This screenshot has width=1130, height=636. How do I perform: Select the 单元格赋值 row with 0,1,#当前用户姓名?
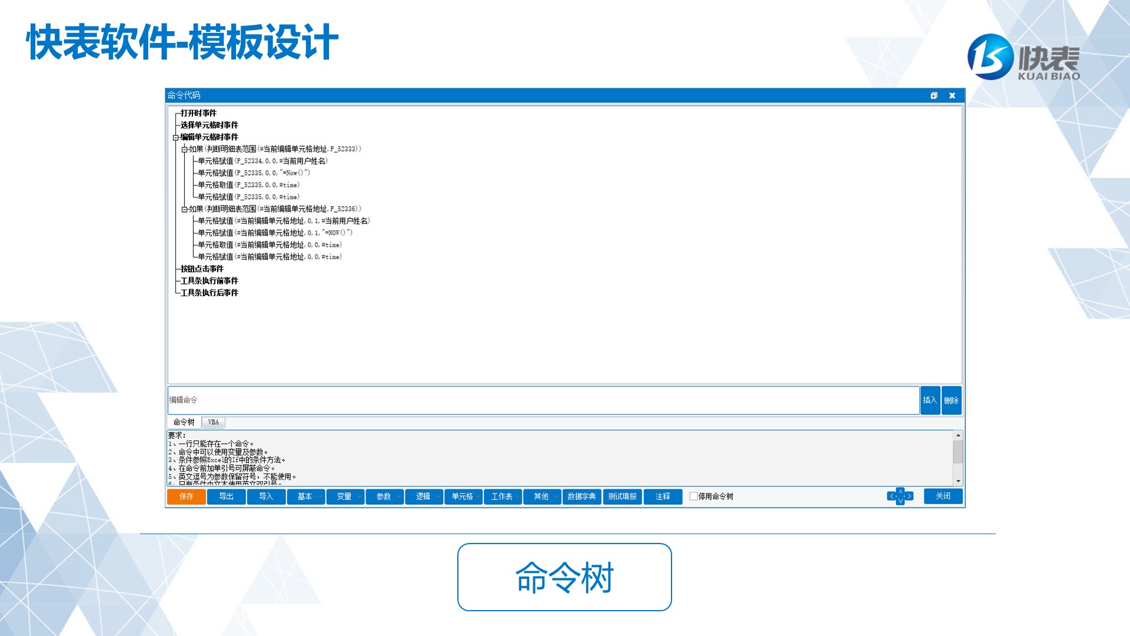coord(284,221)
